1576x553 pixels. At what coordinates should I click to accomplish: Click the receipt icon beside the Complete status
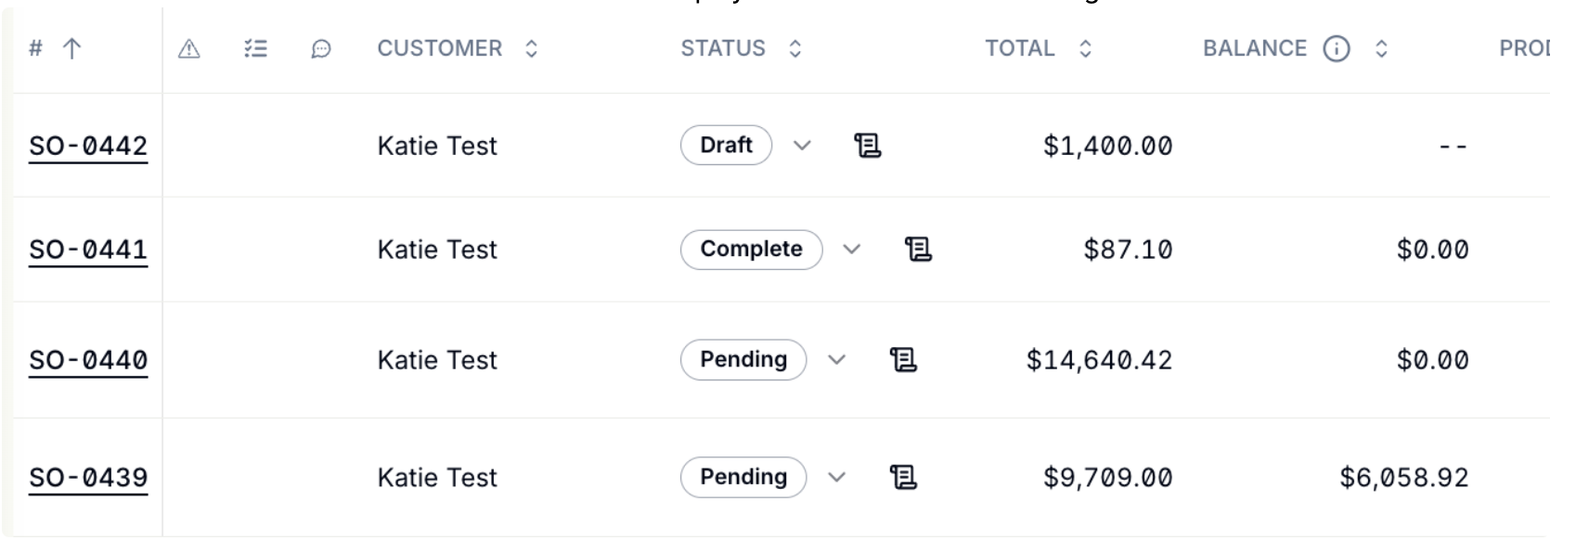918,250
